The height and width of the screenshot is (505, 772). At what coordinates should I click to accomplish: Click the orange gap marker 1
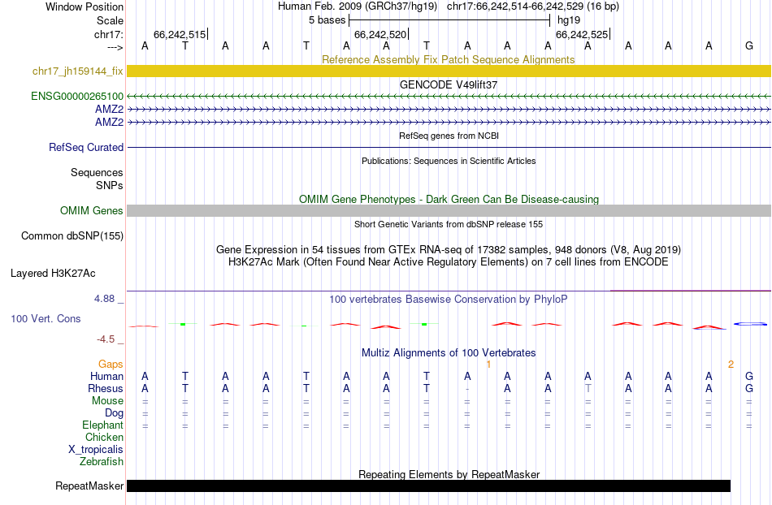pos(488,365)
